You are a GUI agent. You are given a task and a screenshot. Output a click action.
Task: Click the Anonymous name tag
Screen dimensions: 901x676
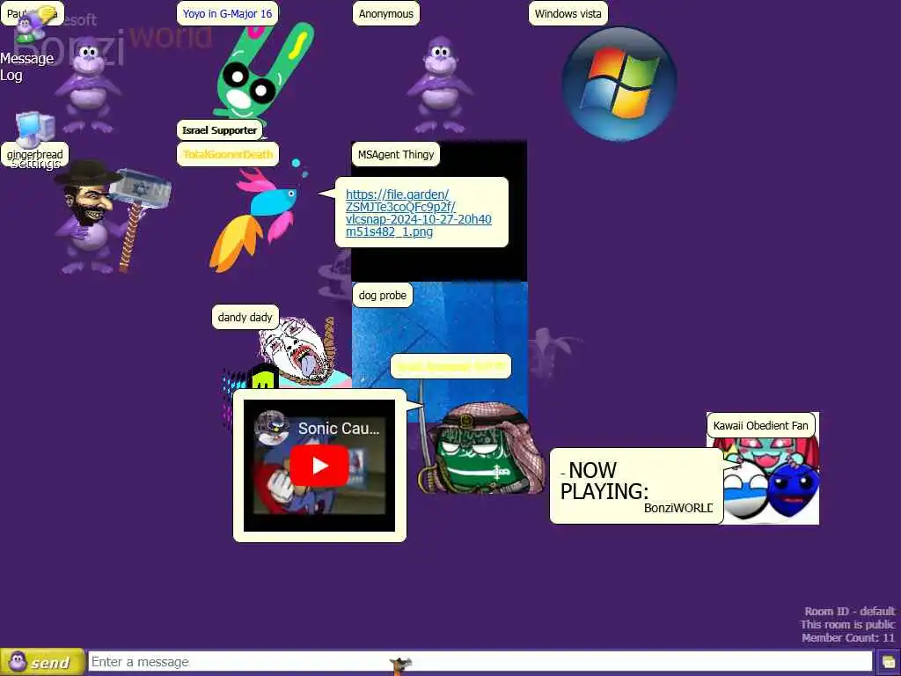(386, 14)
